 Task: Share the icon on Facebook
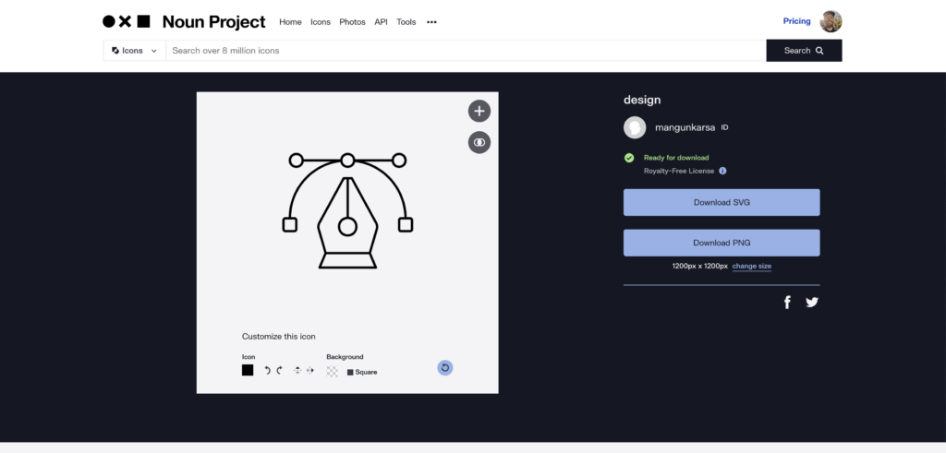787,303
